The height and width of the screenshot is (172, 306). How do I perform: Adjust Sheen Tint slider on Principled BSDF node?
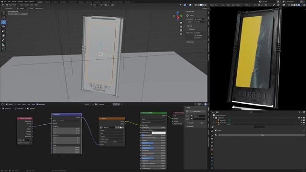(x=153, y=158)
